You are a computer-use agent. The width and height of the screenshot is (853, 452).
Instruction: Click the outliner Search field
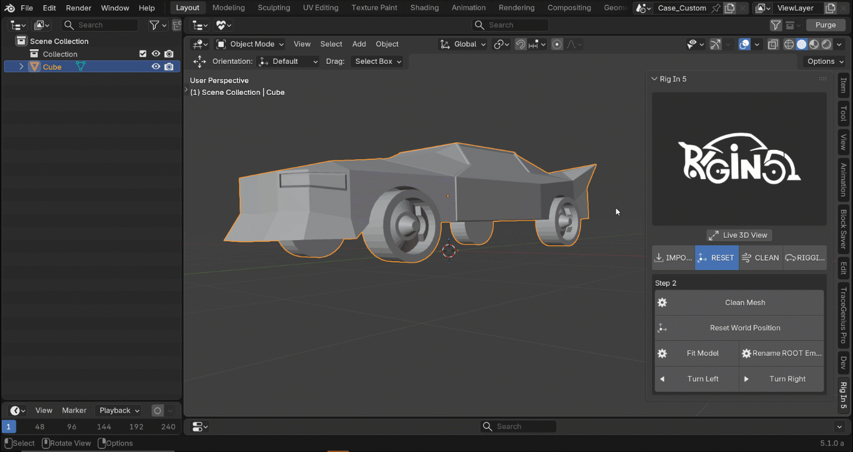[x=100, y=25]
